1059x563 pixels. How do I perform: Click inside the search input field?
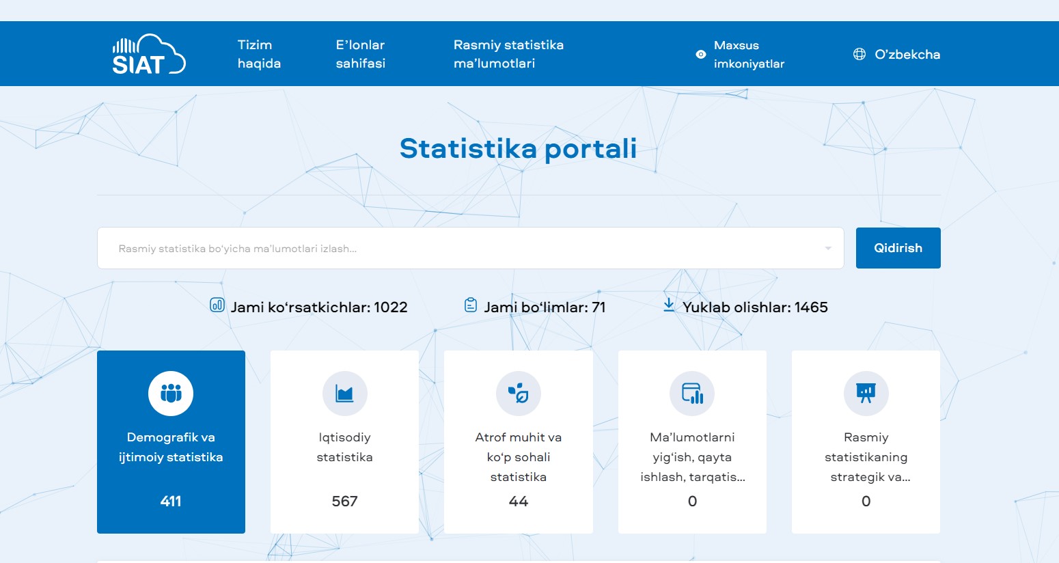[410, 248]
